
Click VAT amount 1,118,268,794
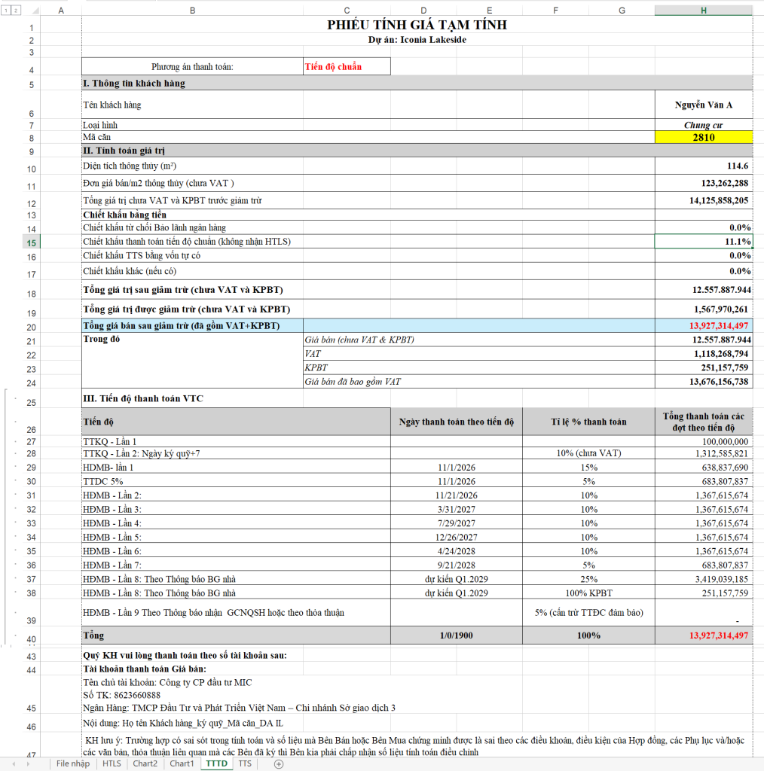coord(704,354)
